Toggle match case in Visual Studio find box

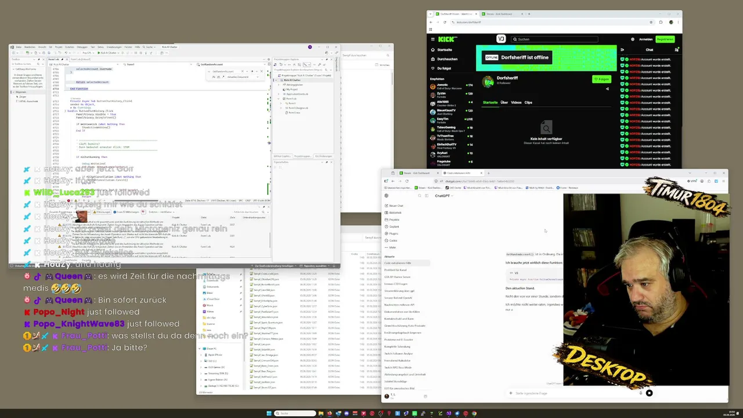[214, 77]
